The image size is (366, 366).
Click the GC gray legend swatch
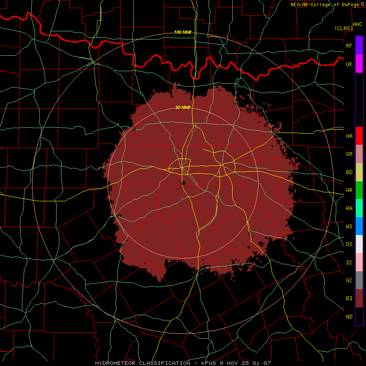click(359, 280)
